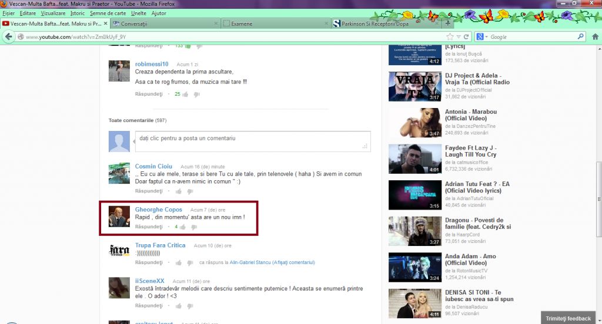Open the Istoric menu
The width and height of the screenshot is (602, 324).
[x=78, y=13]
